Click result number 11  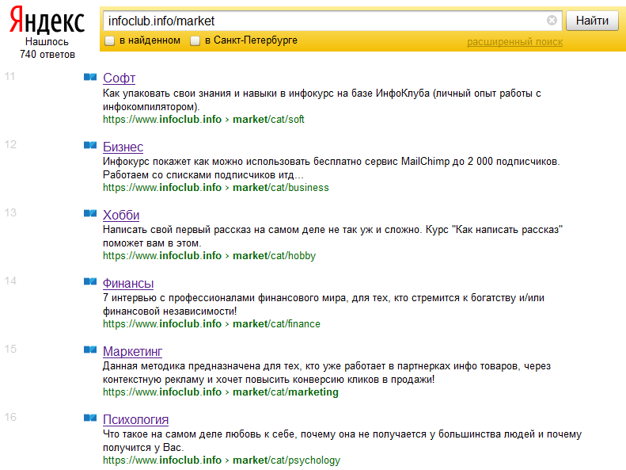tap(10, 76)
